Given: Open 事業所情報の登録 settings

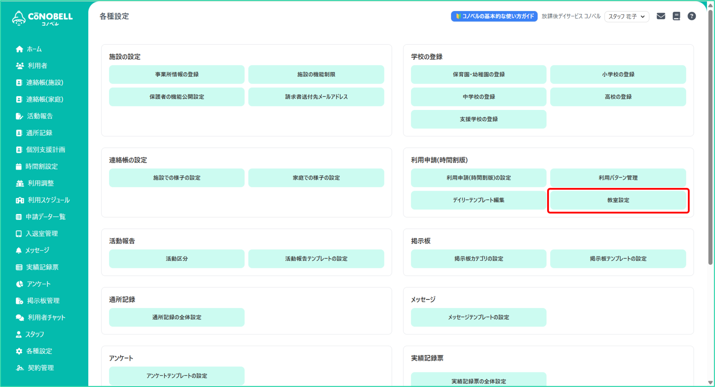Looking at the screenshot, I should (177, 74).
